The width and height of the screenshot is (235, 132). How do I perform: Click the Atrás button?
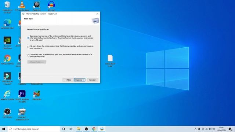[68, 80]
